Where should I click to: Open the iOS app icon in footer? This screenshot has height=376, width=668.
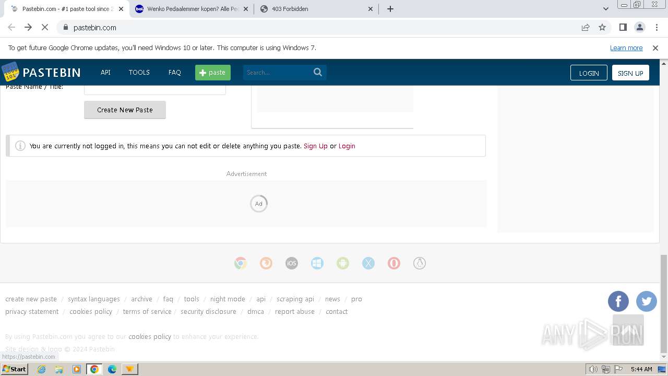tap(292, 263)
